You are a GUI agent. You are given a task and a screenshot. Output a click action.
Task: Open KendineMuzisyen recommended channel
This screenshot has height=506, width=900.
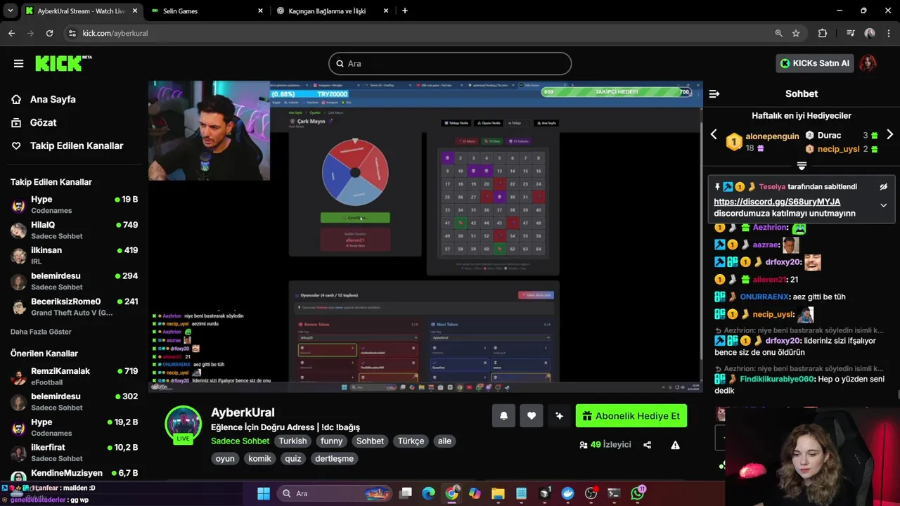pyautogui.click(x=74, y=476)
